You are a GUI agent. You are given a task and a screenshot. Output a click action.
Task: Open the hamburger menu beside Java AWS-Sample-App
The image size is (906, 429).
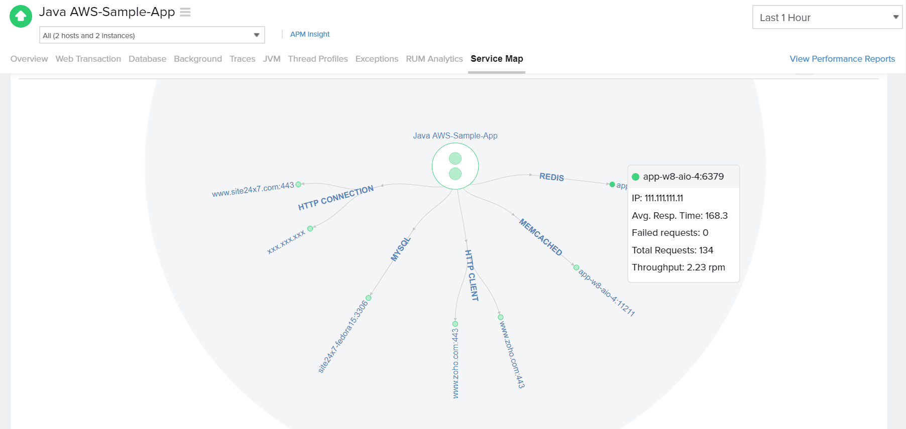(x=185, y=12)
